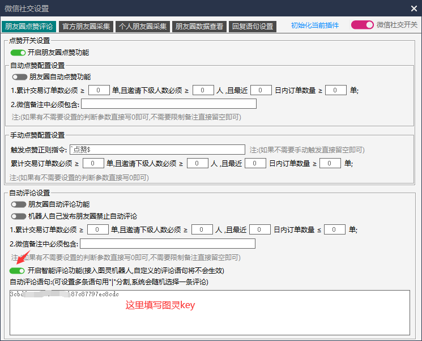Viewport: 422px width, 341px height.
Task: Enable 机器人自己发布朋友圈禁止自动评论 toggle
Action: tap(18, 216)
